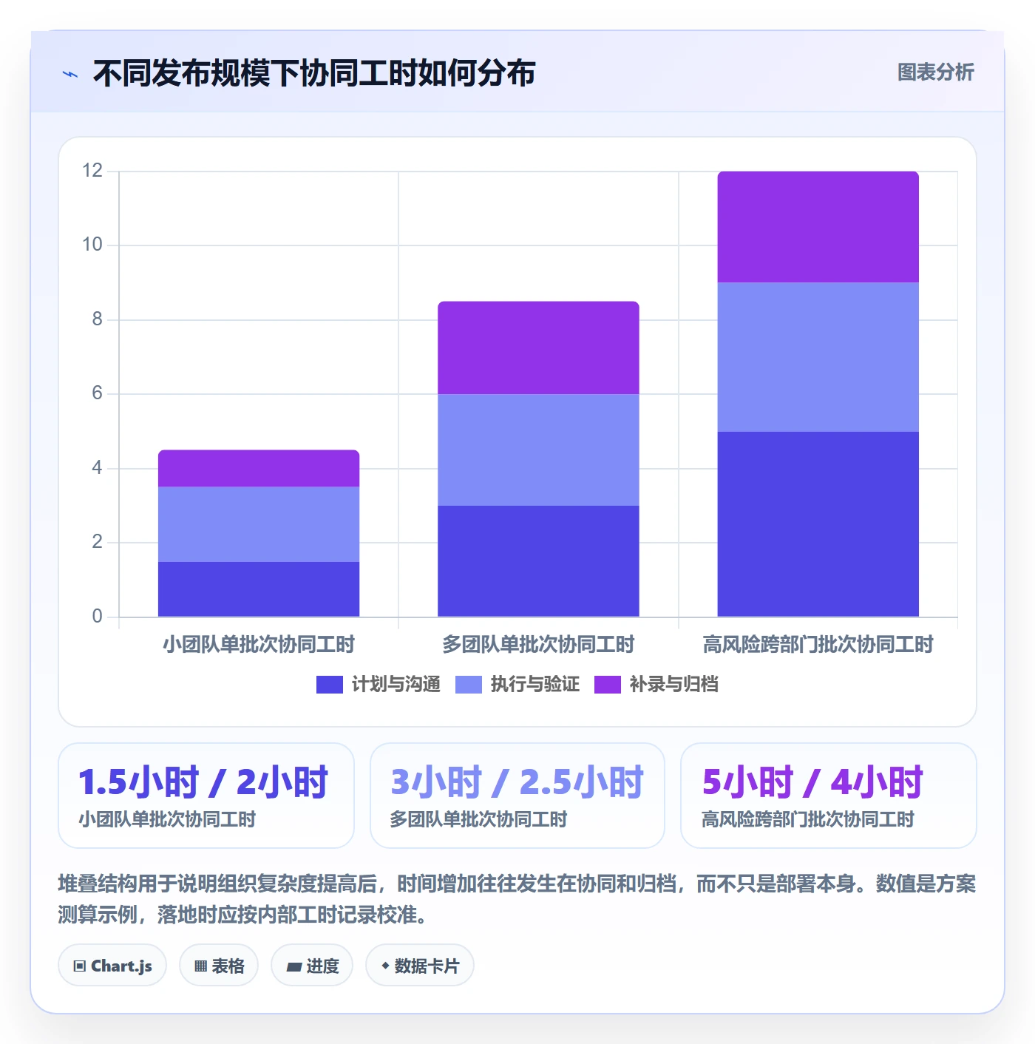Select the title "不同发布规模下协同工时如何分布"
Viewport: 1035px width, 1044px height.
[x=314, y=73]
